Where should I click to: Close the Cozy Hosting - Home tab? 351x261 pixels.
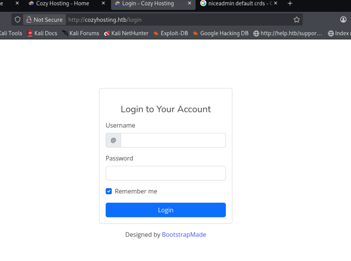[103, 4]
